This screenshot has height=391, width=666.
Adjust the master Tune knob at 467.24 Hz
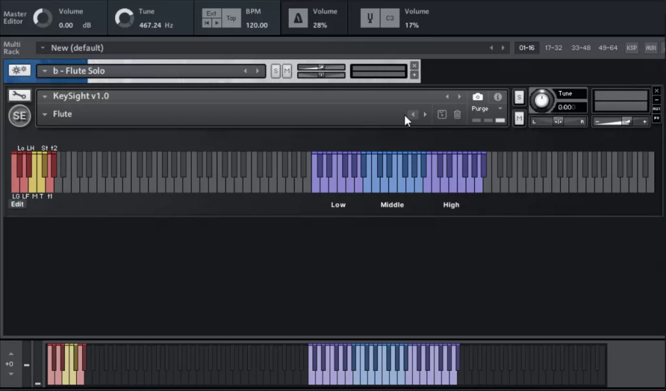(124, 18)
